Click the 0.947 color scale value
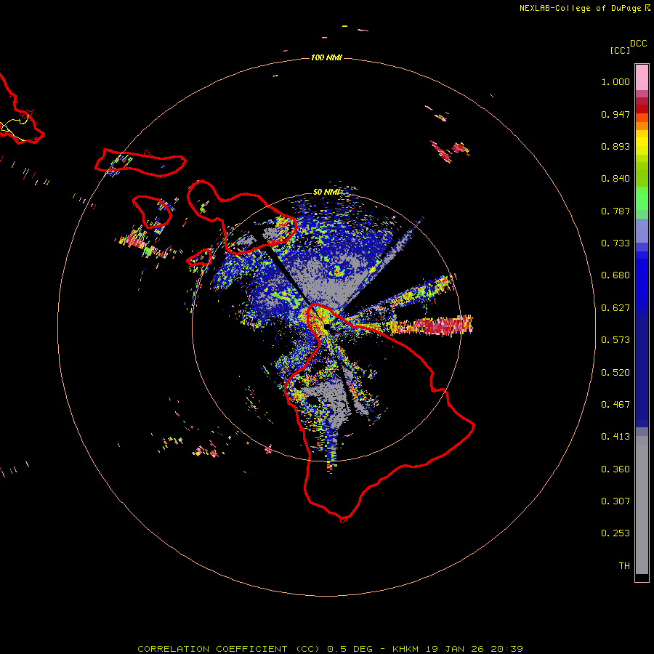654x654 pixels. (615, 114)
